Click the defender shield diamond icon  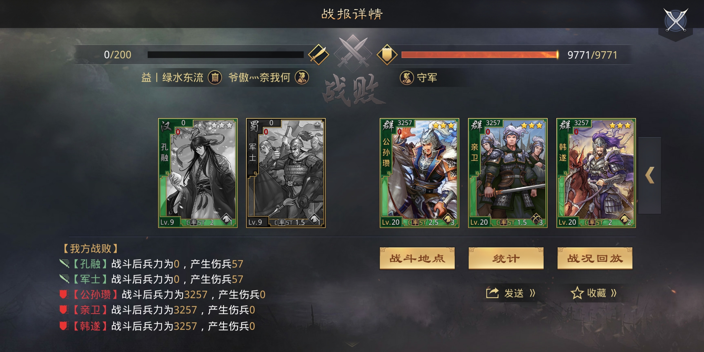point(387,54)
